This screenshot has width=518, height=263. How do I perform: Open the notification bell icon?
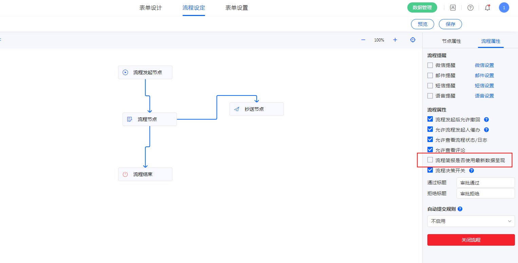[x=487, y=8]
